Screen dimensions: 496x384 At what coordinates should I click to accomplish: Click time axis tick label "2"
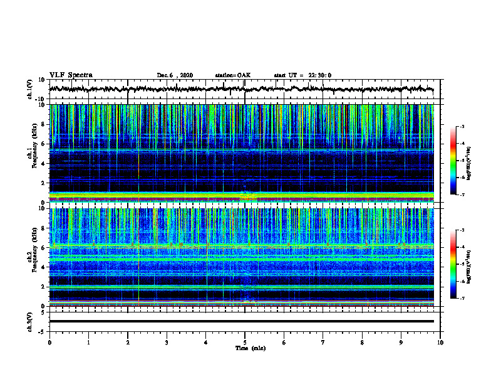pos(128,343)
